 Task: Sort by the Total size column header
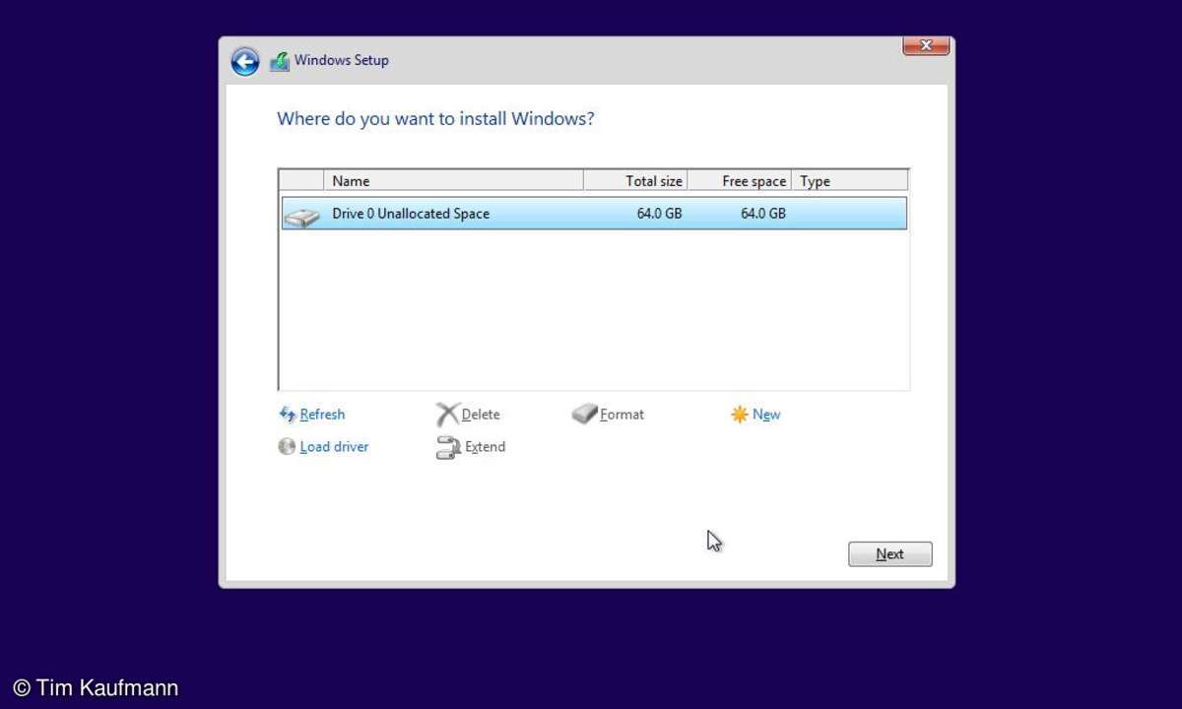[635, 181]
